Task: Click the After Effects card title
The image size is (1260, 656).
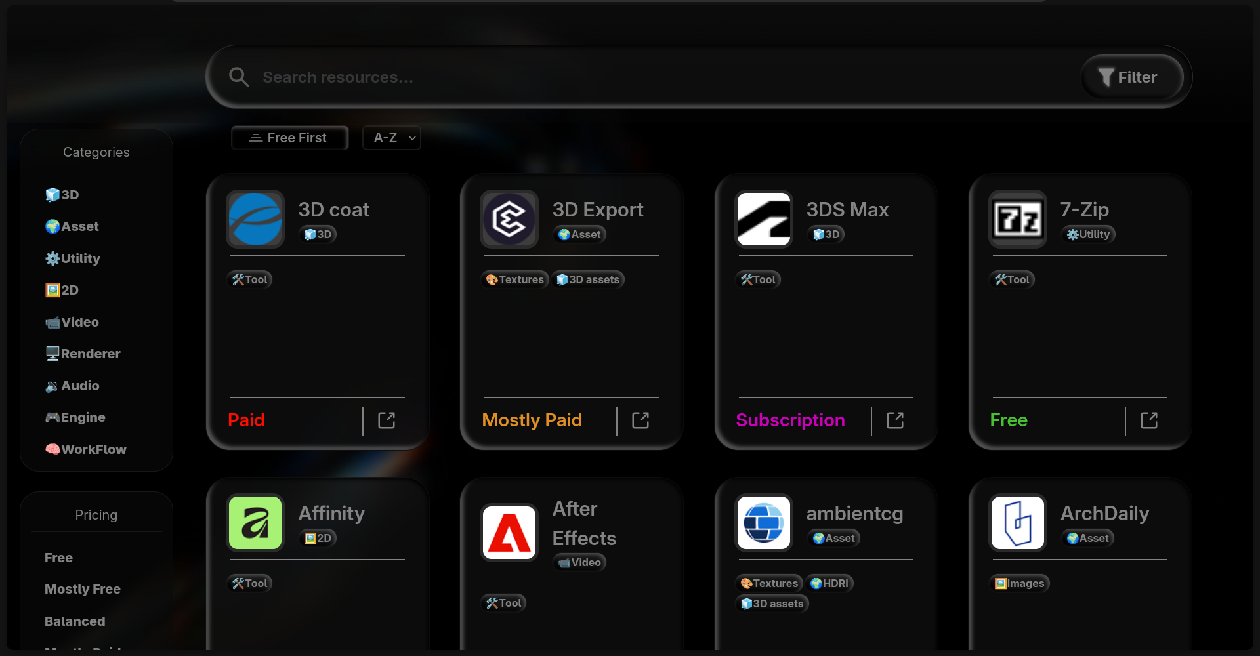Action: coord(584,523)
